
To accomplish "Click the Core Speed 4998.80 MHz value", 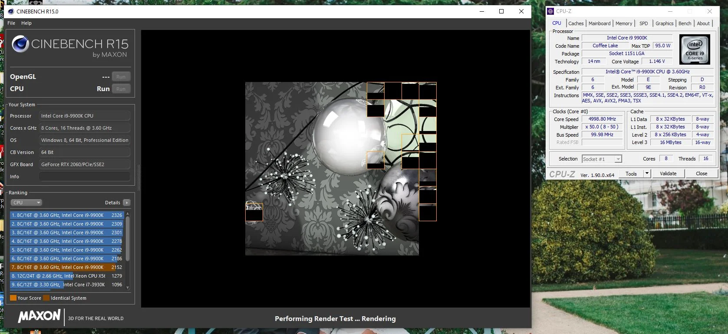I will click(602, 119).
